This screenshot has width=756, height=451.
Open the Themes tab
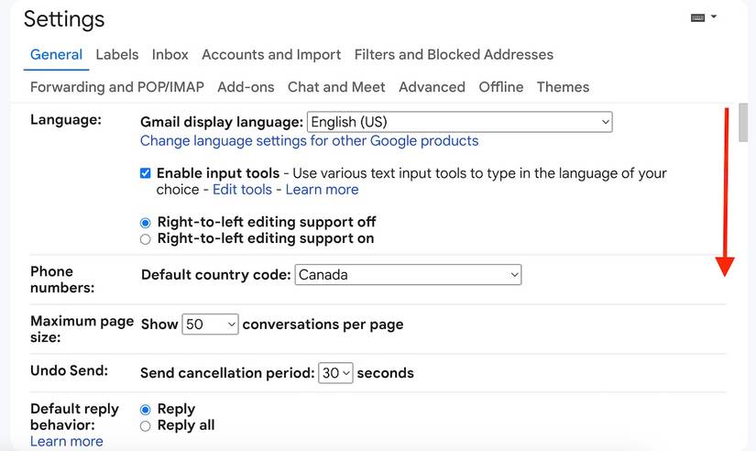click(x=564, y=87)
